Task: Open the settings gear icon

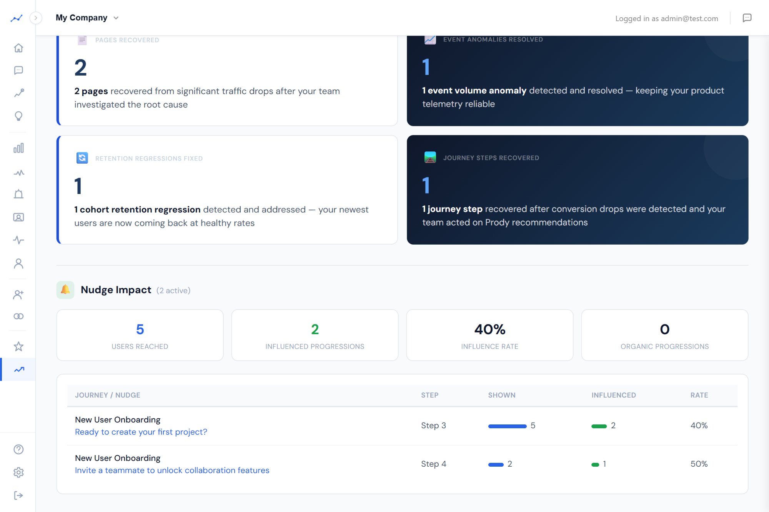Action: [x=18, y=472]
